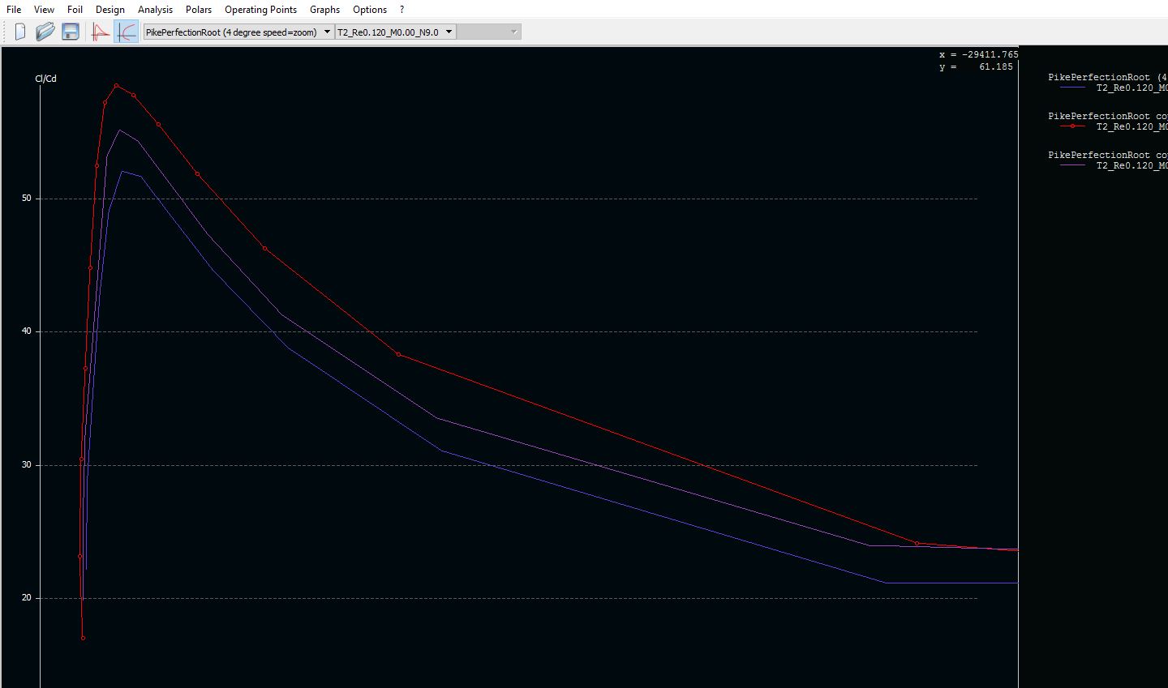Open the Graphs menu

(x=324, y=10)
